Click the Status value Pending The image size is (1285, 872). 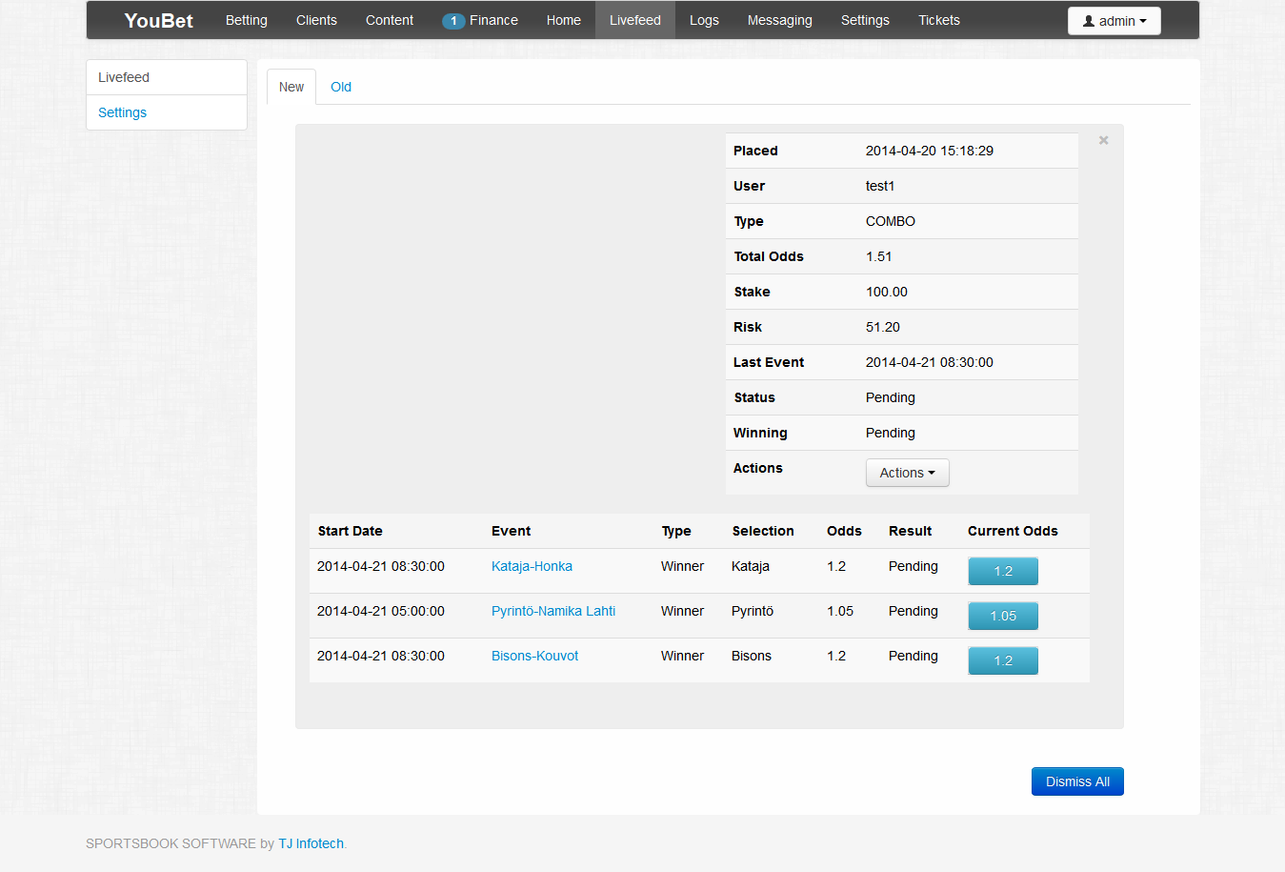(x=891, y=397)
